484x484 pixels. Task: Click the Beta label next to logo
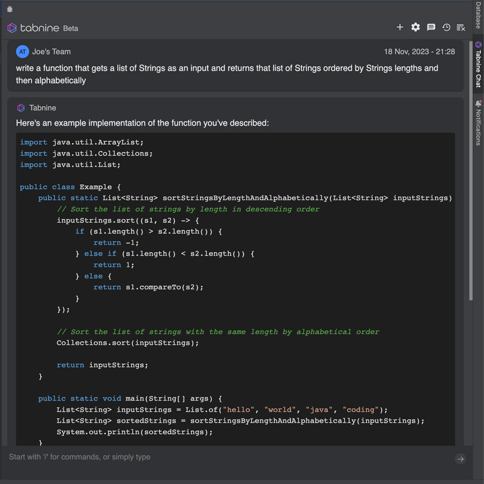click(70, 28)
